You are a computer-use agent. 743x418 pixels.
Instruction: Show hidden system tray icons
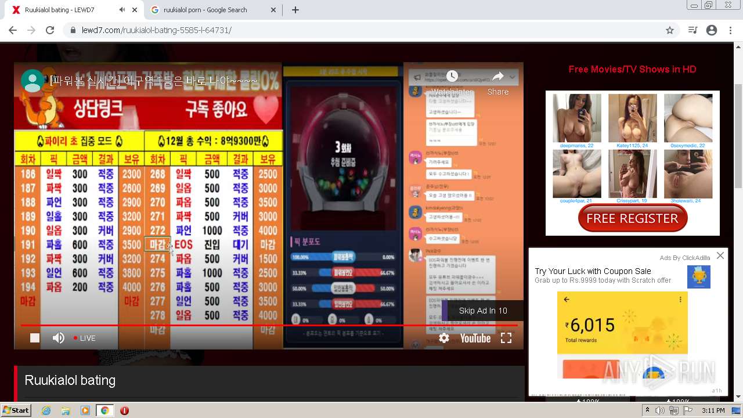point(649,410)
